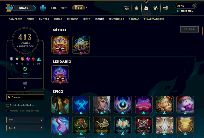This screenshot has width=204, height=138.
Task: Click the plus icon to buy RP
Action: pyautogui.click(x=194, y=6)
